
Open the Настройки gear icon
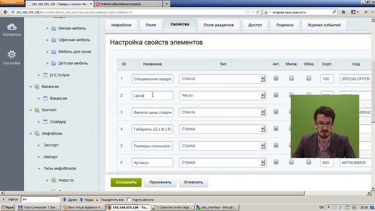12,55
